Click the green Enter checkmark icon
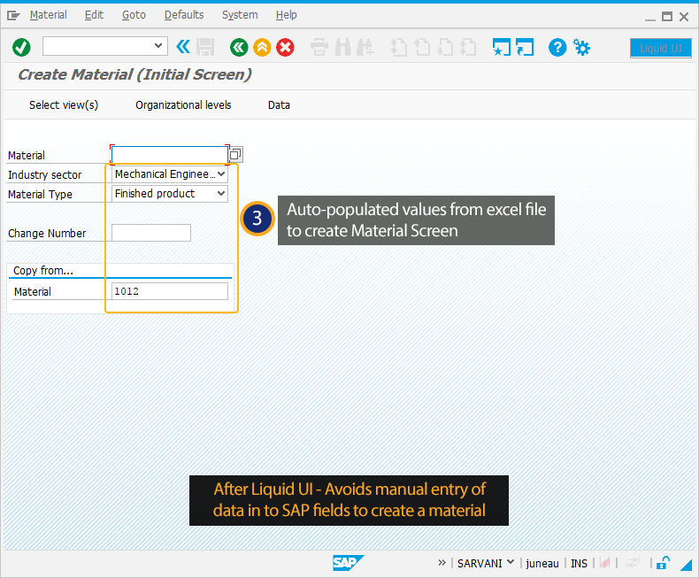This screenshot has height=578, width=699. click(21, 47)
